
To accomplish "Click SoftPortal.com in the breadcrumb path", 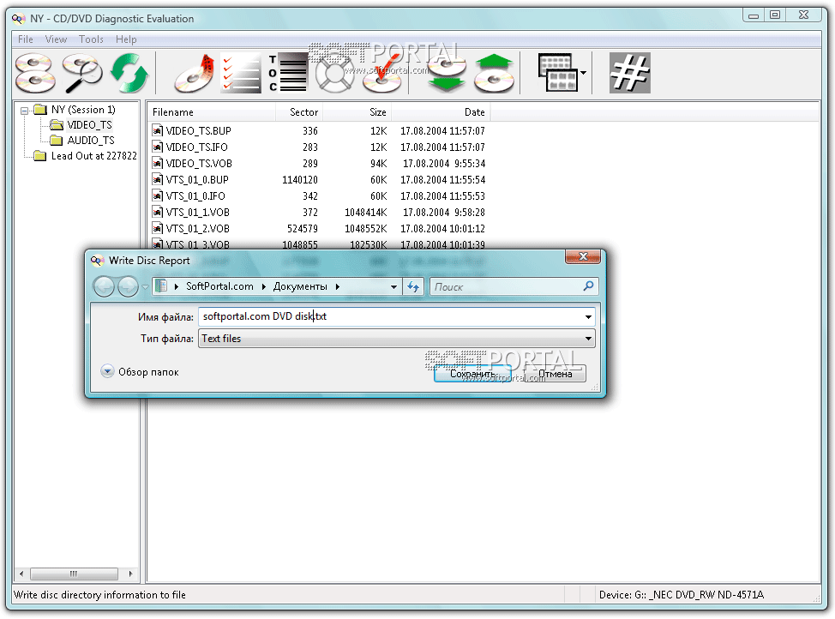I will click(219, 286).
